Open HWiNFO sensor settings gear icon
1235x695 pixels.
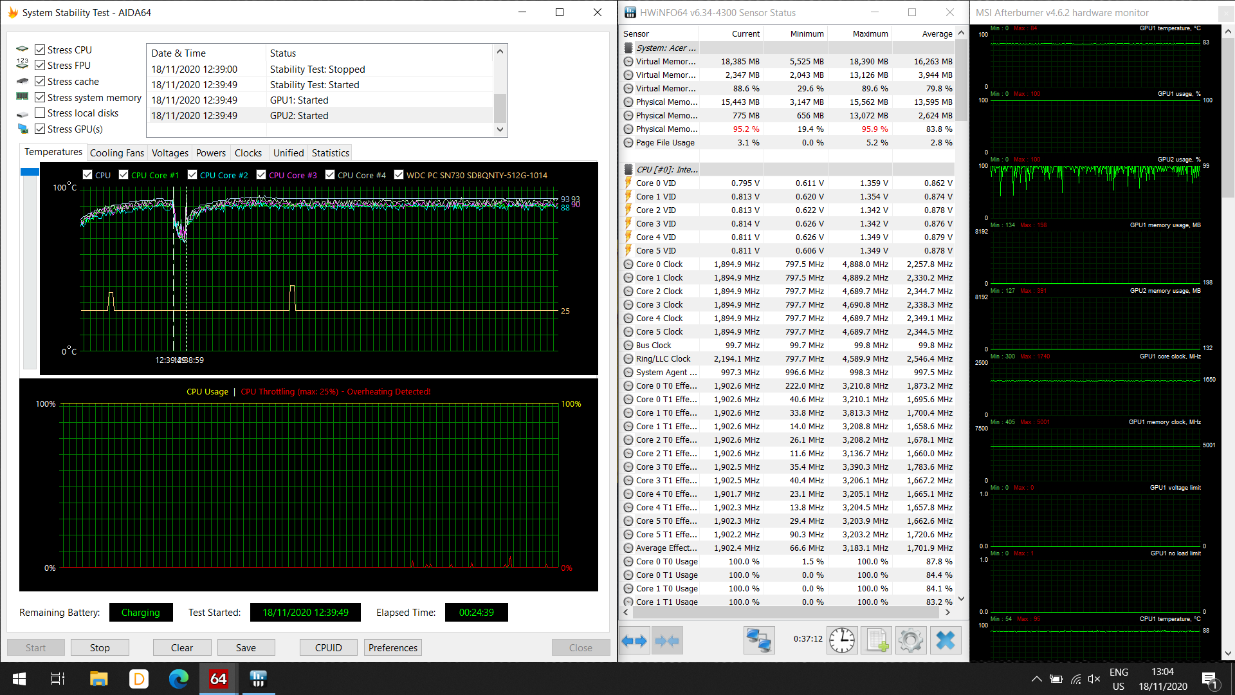(x=911, y=641)
